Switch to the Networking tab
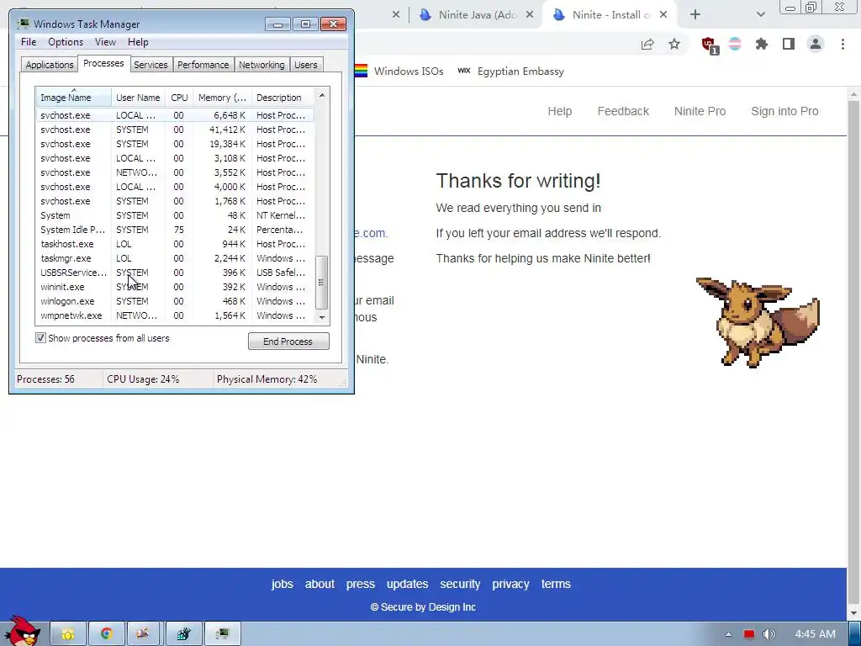The height and width of the screenshot is (646, 861). [261, 65]
